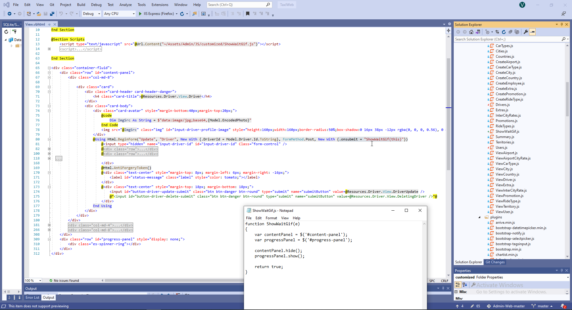Toggle Preview Selected Items in Solution Explorer
The image size is (572, 310).
(x=532, y=32)
